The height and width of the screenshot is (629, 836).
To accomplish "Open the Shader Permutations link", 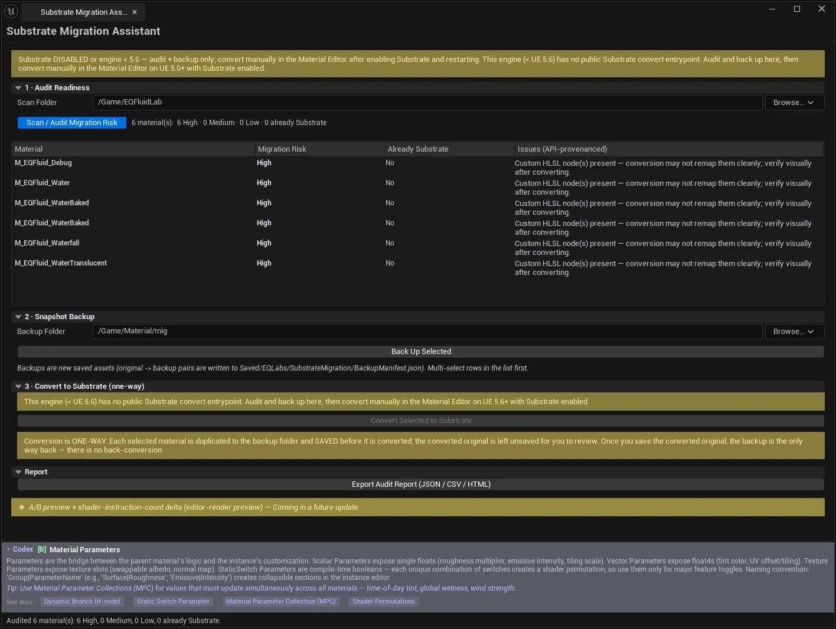I will coord(384,602).
